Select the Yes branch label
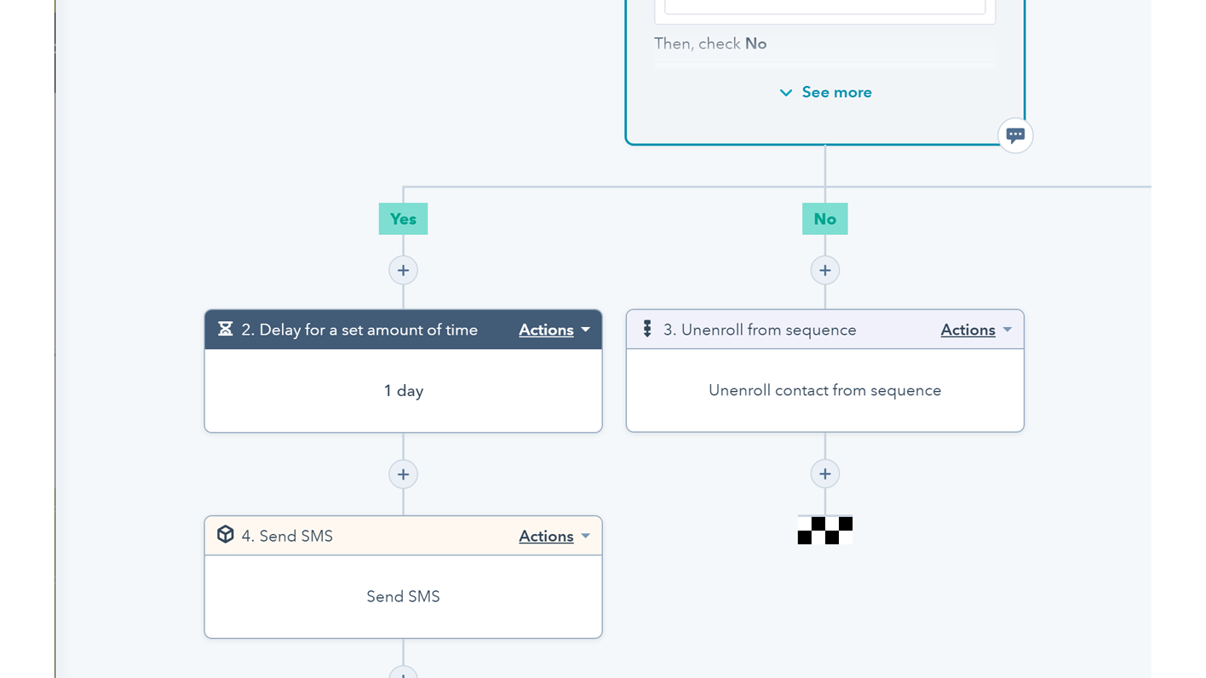The width and height of the screenshot is (1206, 678). pos(403,219)
